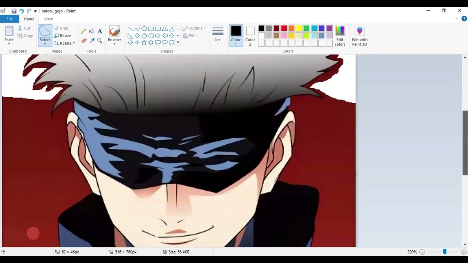Collapse the ribbon with the chevron
Image resolution: width=468 pixels, height=263 pixels.
pos(457,19)
